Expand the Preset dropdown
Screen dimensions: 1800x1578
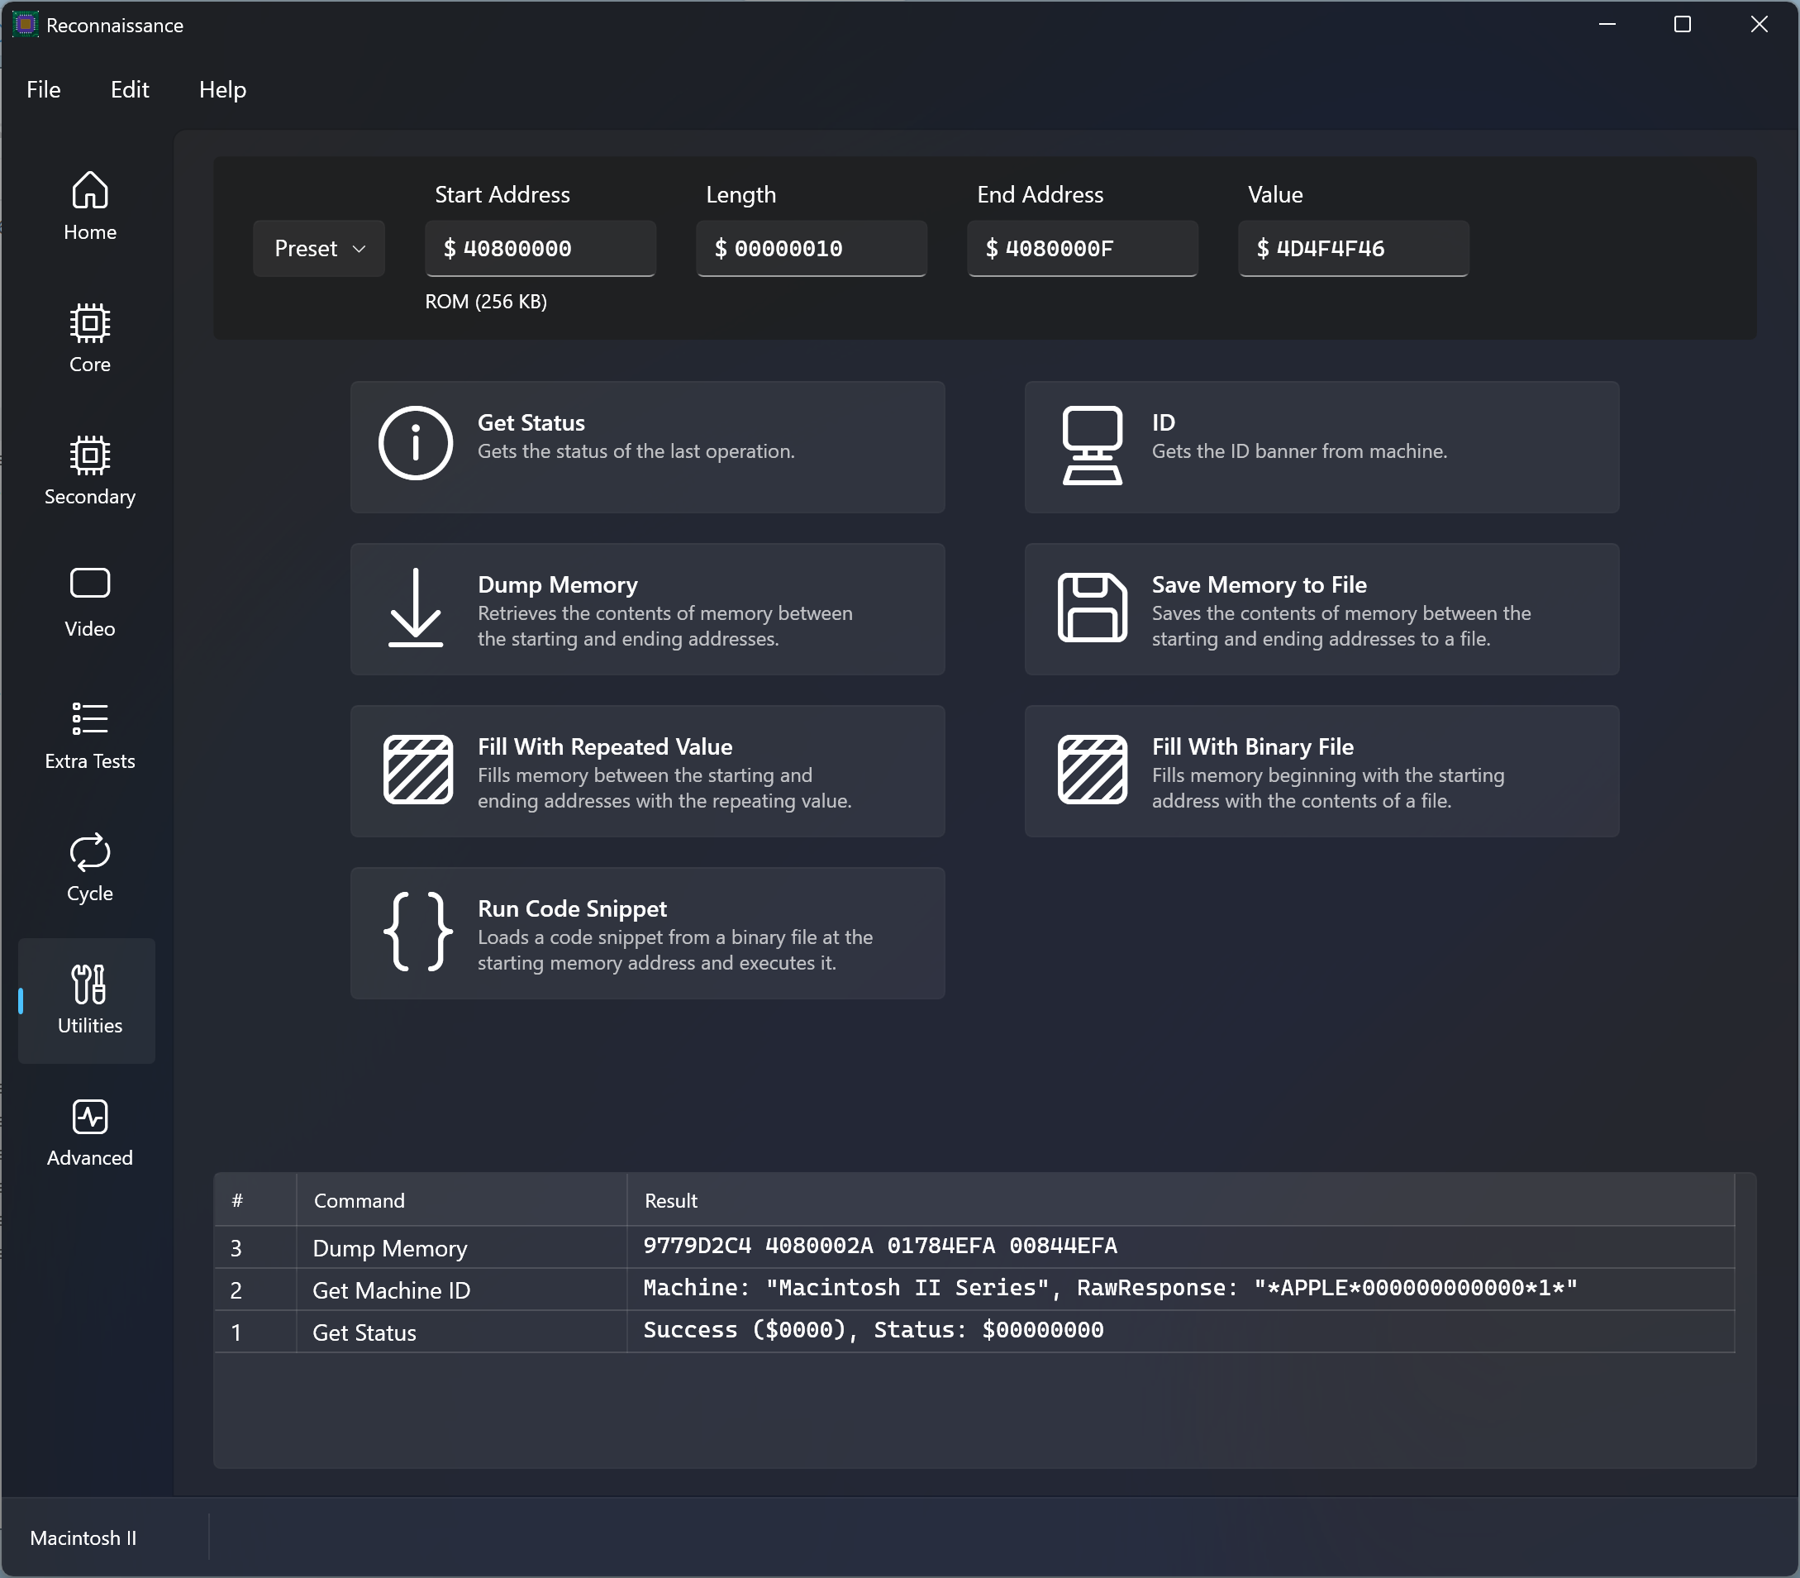coord(319,248)
